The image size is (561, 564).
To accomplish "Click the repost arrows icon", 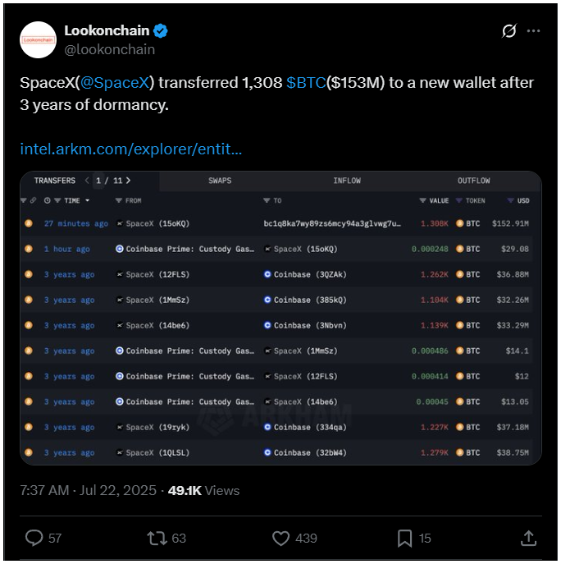I will coord(157,538).
